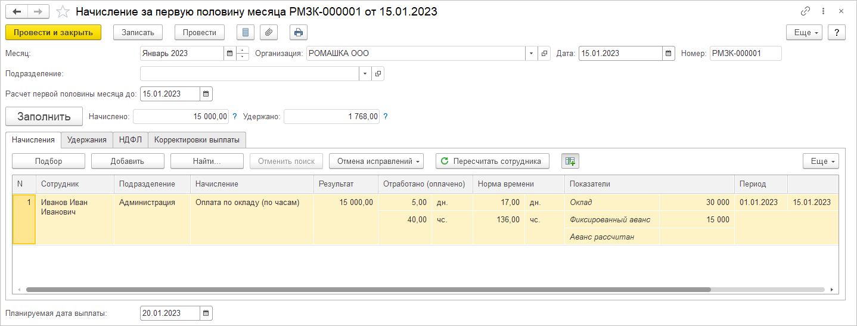This screenshot has width=857, height=326.
Task: Click the Месяц input field
Action: point(182,54)
